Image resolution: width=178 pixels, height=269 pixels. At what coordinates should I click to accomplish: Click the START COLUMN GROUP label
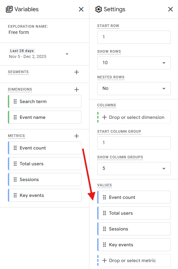[x=119, y=131]
